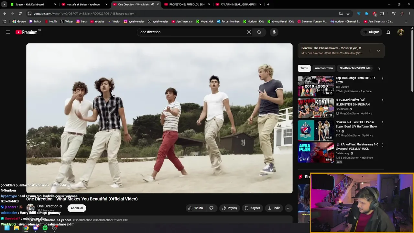414x233 pixels.
Task: Switch to PROFESYONEL FUTBOLCU tab
Action: pos(187,5)
